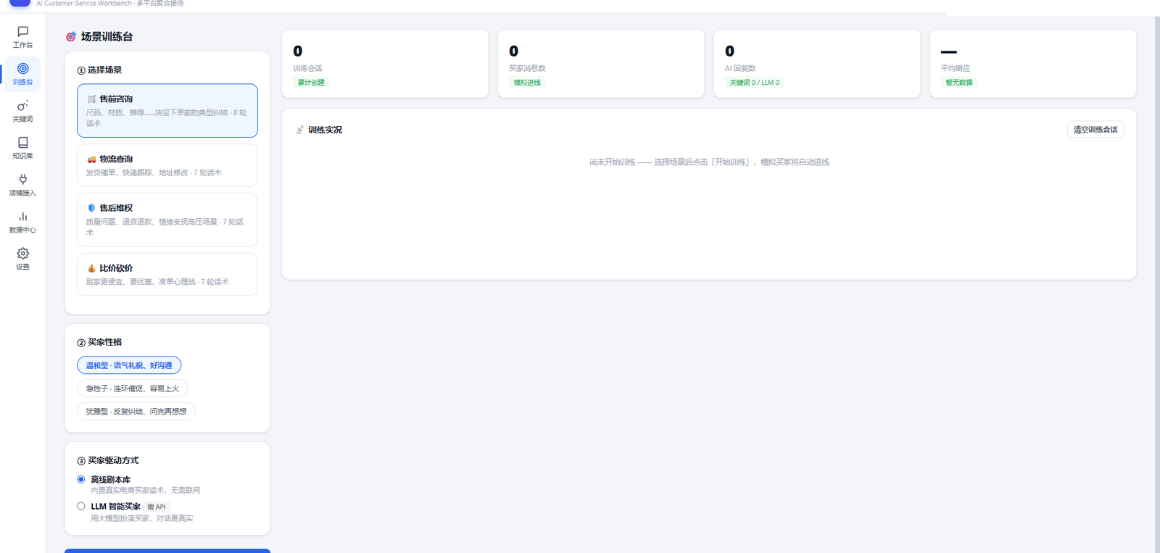Click the cart icon in 售前咨询 card

click(x=91, y=99)
